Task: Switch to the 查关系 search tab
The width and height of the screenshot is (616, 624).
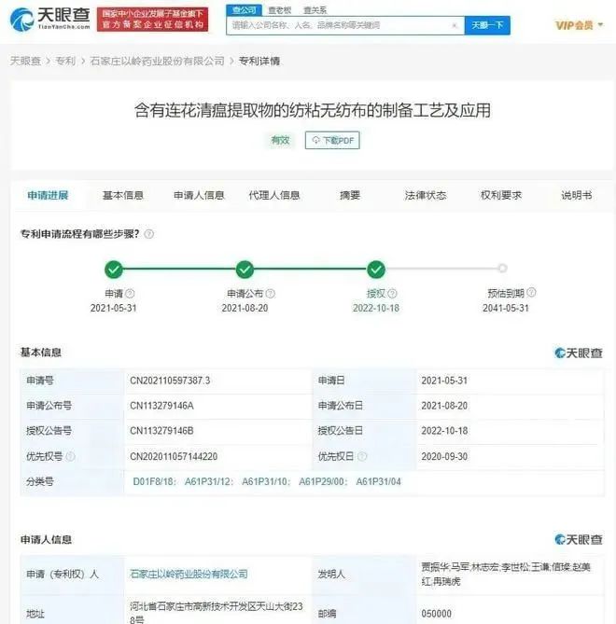Action: [315, 10]
